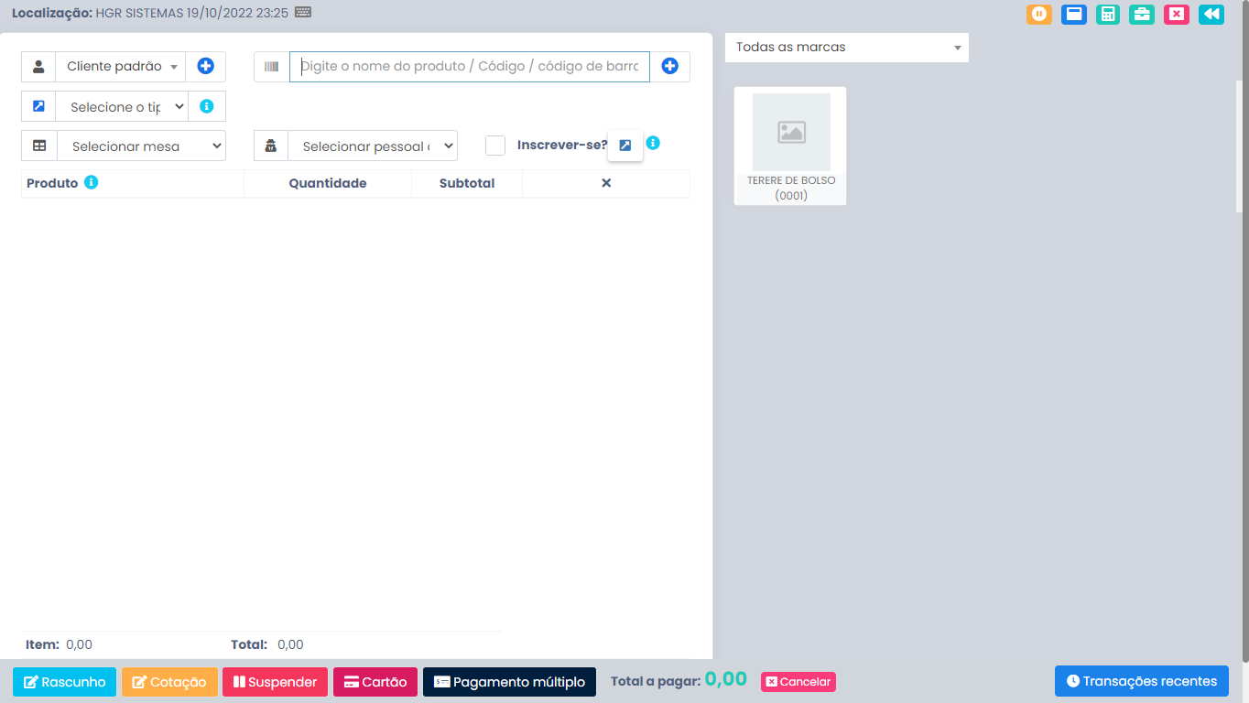Click the Rascunho button
This screenshot has height=703, width=1249.
click(x=64, y=682)
